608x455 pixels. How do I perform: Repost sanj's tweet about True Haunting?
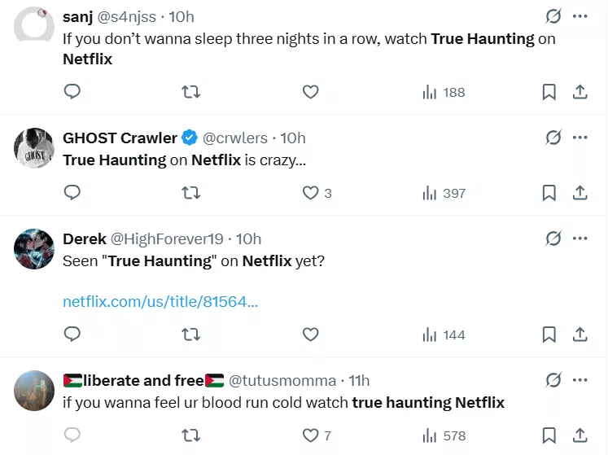pos(190,92)
